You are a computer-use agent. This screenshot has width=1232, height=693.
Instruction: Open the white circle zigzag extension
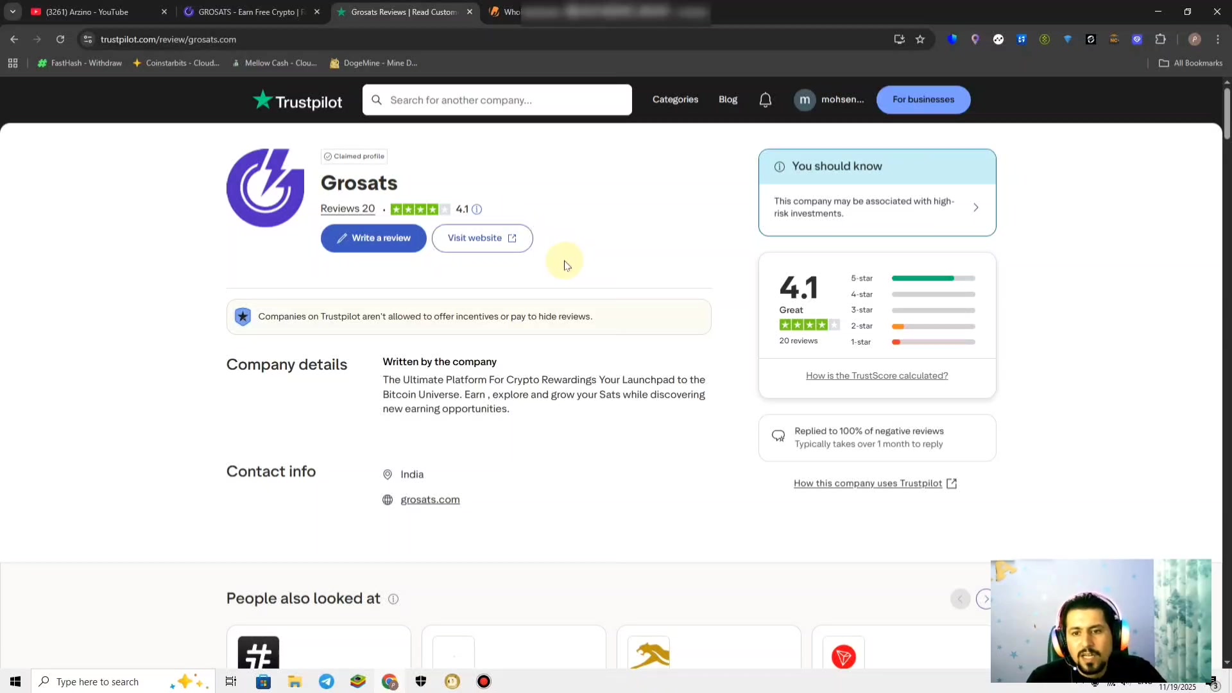click(998, 39)
